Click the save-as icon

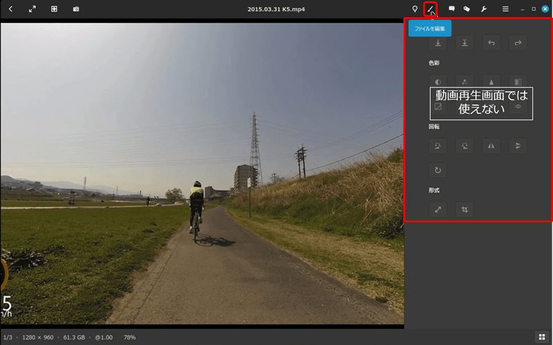(x=465, y=43)
